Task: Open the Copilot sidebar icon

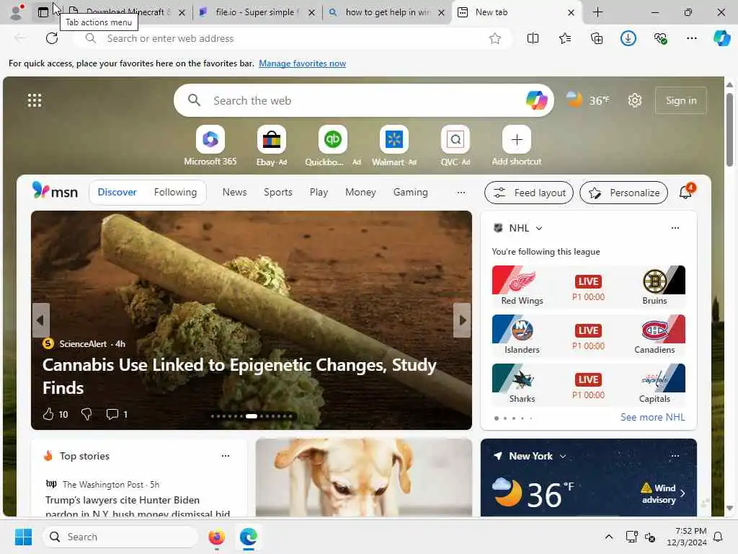Action: point(721,38)
